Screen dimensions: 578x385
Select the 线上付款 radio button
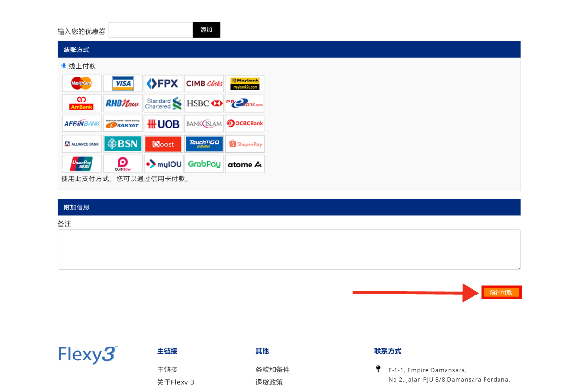64,66
